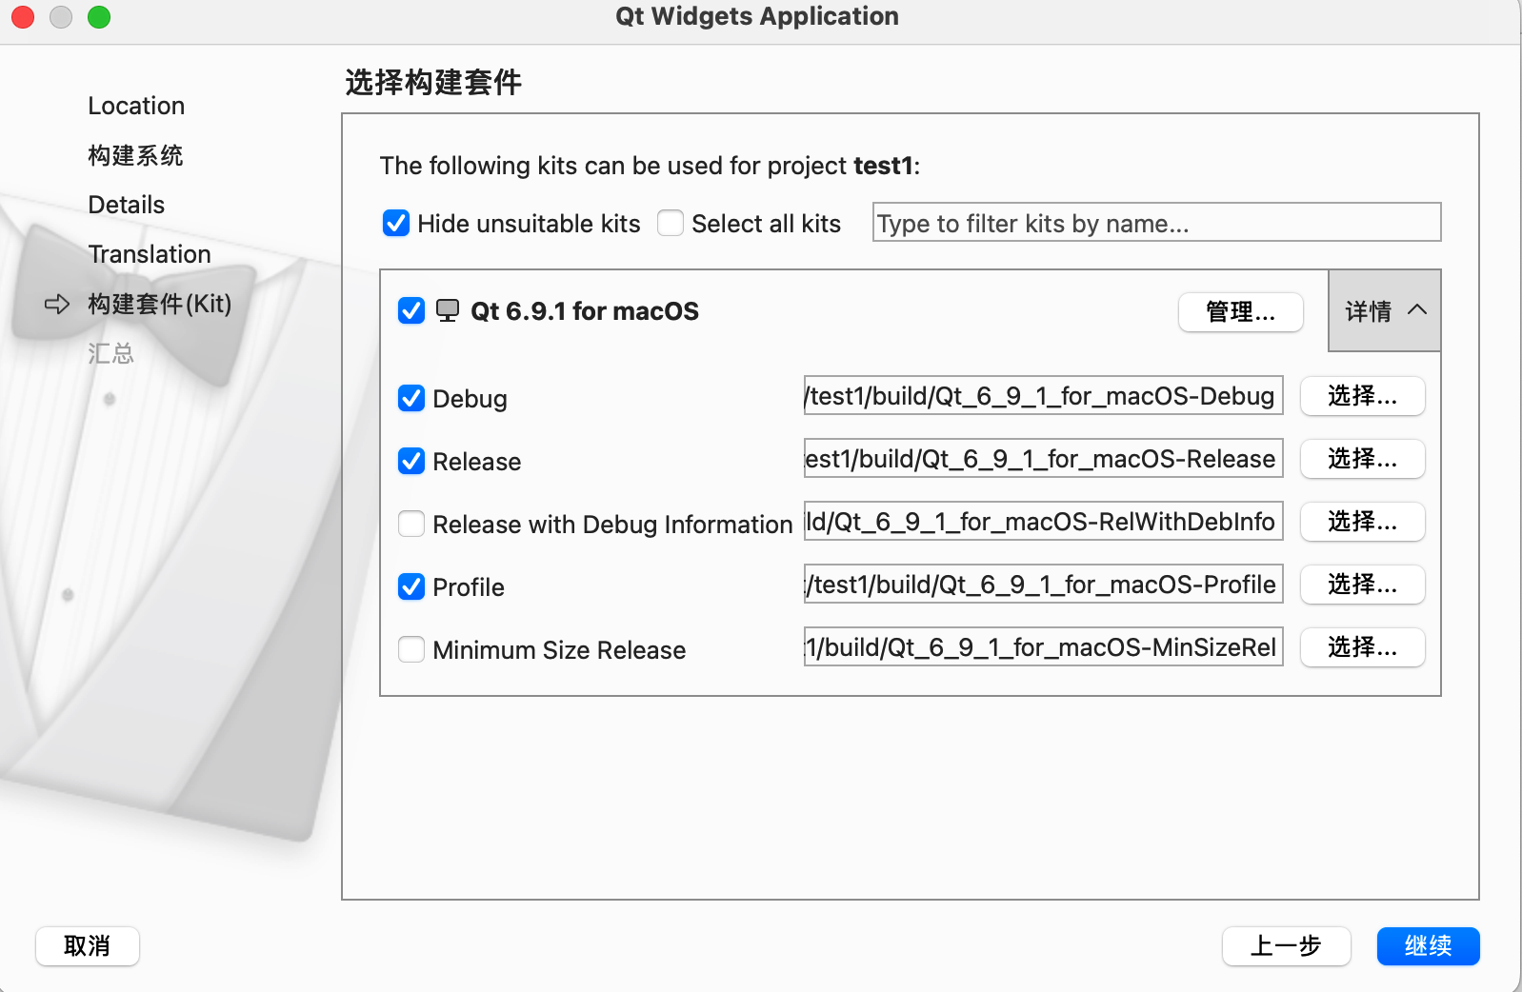Uncheck the Profile build configuration
Image resolution: width=1522 pixels, height=992 pixels.
click(411, 586)
